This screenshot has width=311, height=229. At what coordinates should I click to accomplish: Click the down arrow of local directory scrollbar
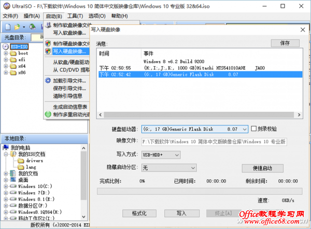[83, 217]
